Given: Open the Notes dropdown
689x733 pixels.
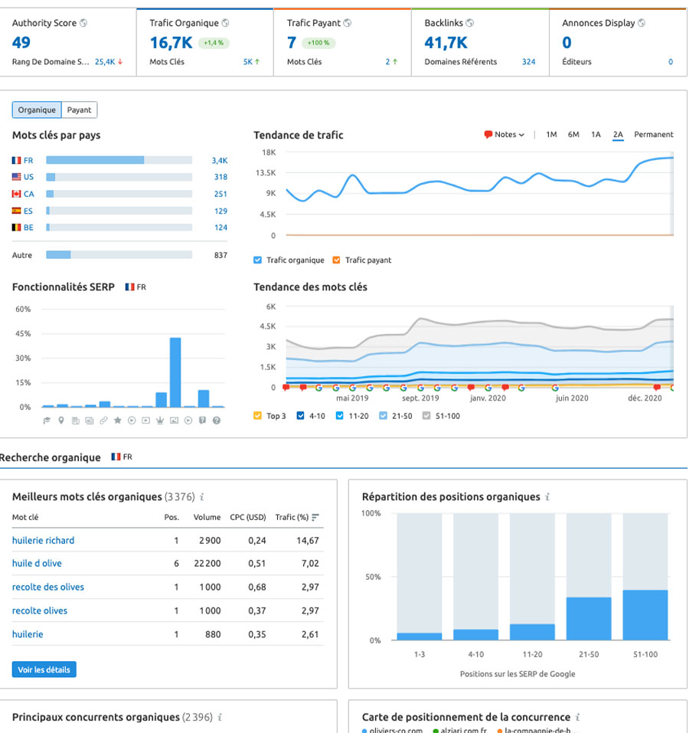Looking at the screenshot, I should point(503,134).
